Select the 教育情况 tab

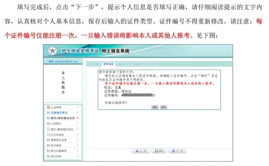coord(137,64)
